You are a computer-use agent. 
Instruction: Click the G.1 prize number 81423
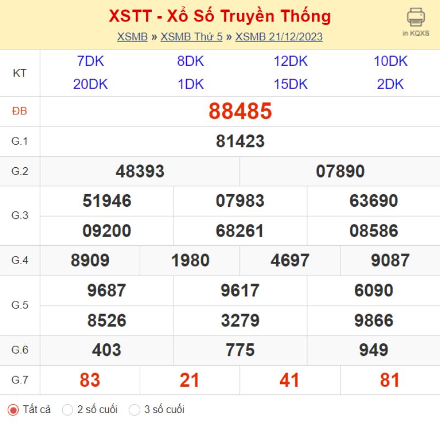click(240, 141)
